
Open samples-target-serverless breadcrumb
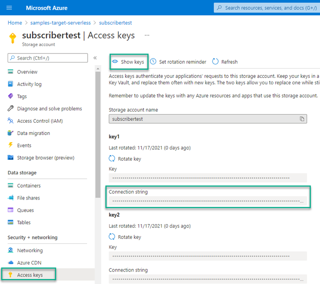point(61,23)
